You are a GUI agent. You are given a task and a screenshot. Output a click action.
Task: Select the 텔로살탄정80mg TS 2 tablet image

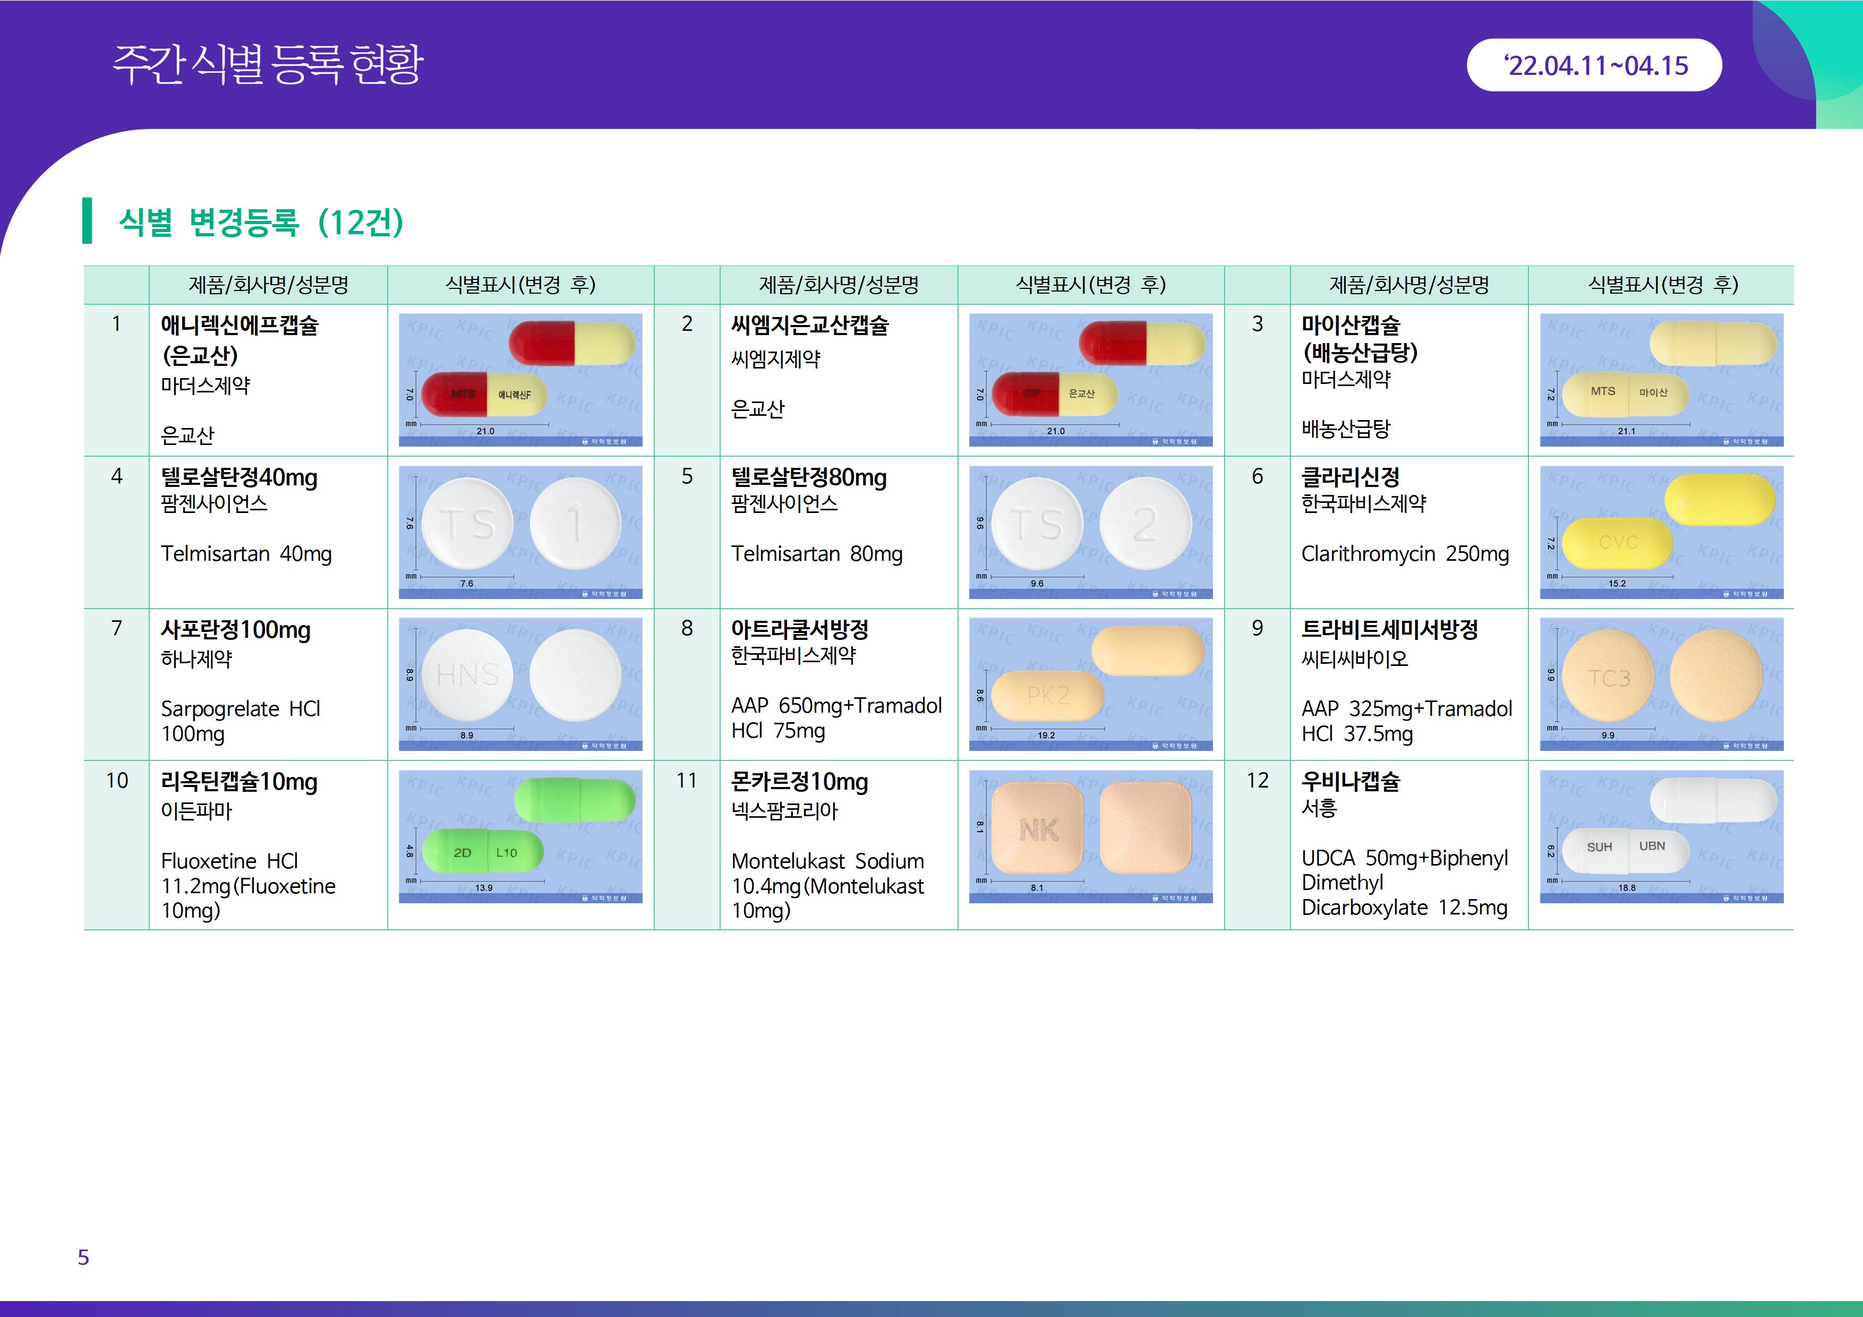[1090, 532]
